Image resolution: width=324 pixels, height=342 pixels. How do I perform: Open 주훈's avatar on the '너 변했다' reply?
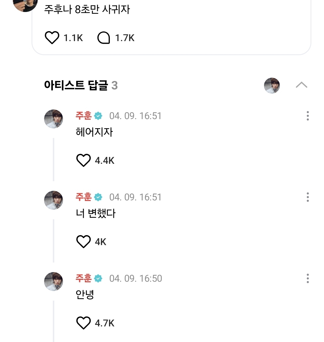(x=54, y=200)
